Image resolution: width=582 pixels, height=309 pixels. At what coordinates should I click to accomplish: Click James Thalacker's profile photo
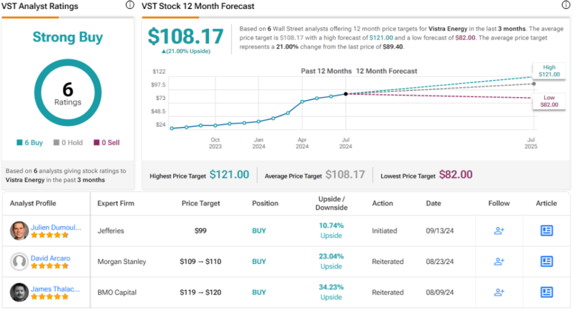[19, 293]
